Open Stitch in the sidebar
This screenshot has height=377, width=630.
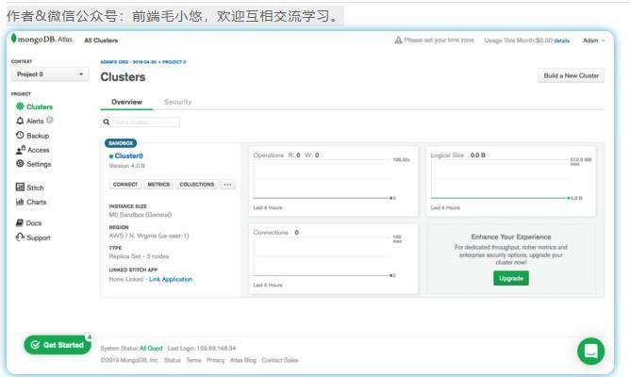click(30, 188)
